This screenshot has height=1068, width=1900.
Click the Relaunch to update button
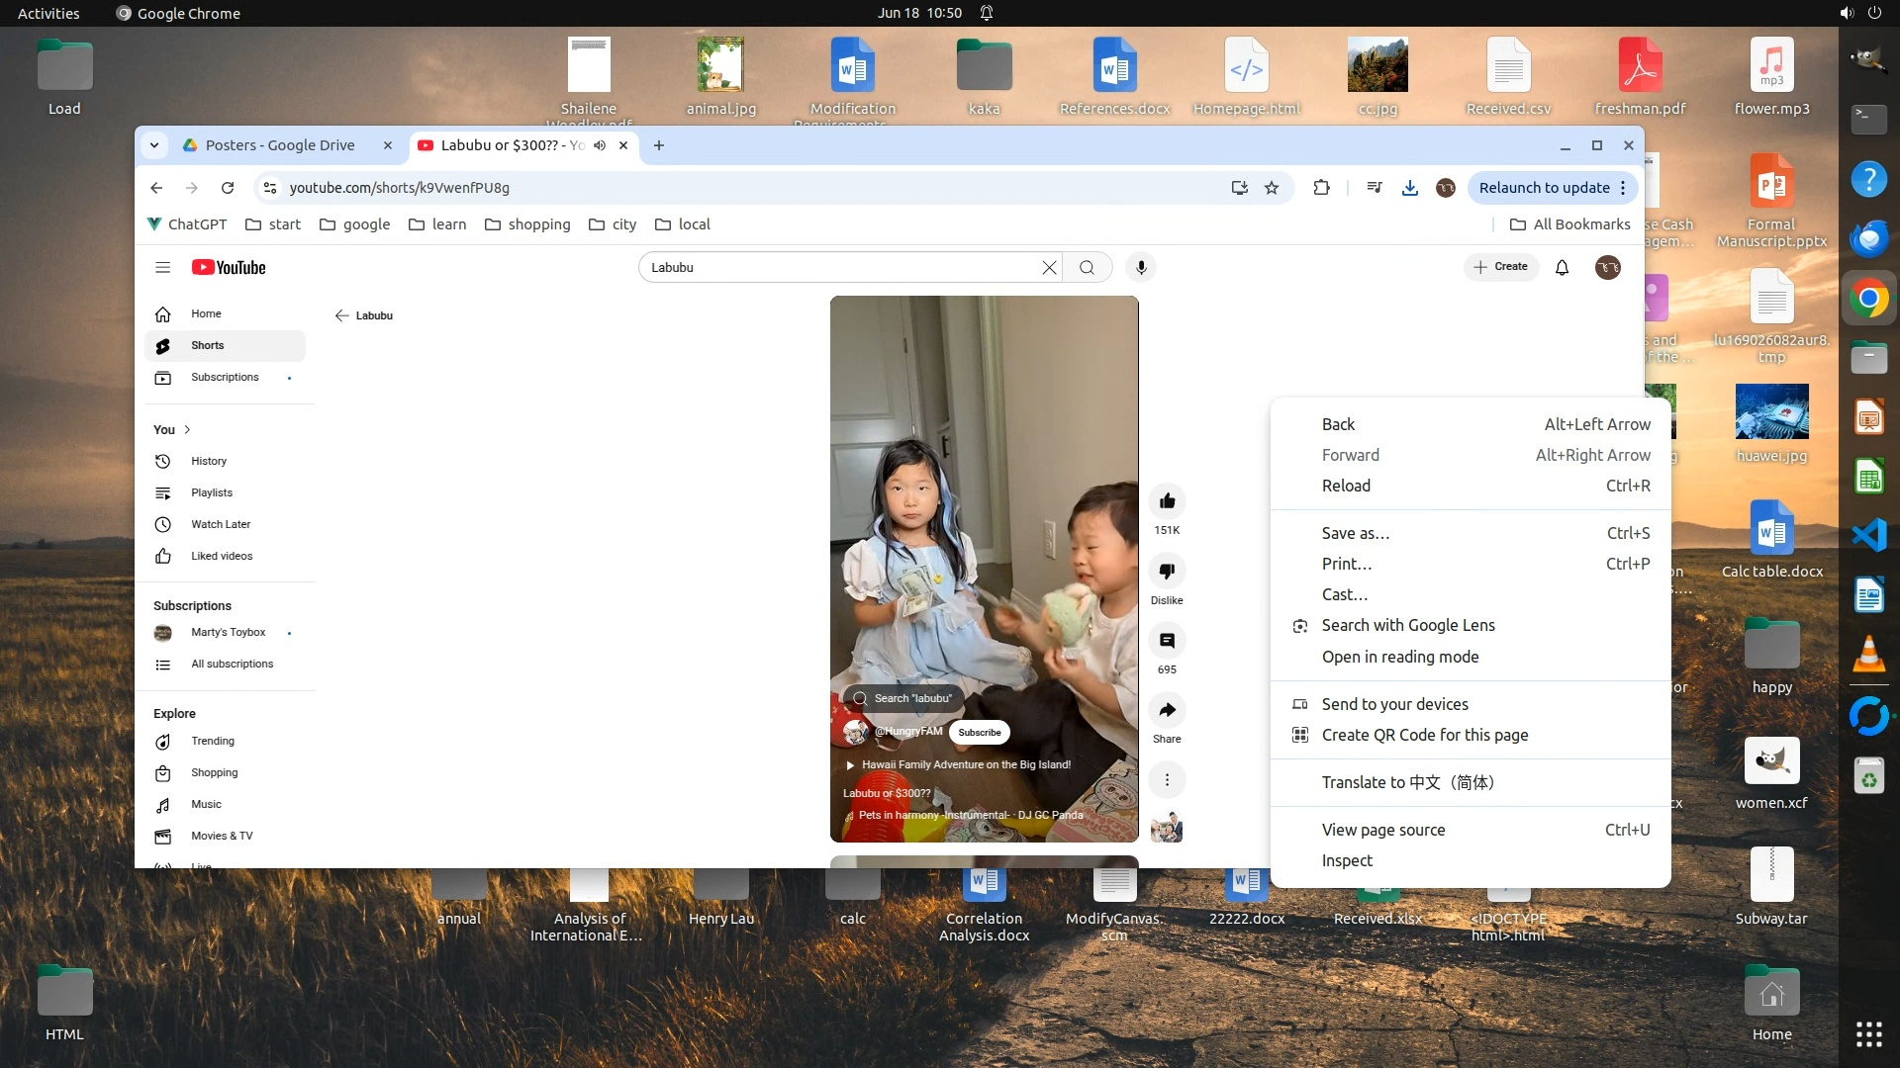1544,188
